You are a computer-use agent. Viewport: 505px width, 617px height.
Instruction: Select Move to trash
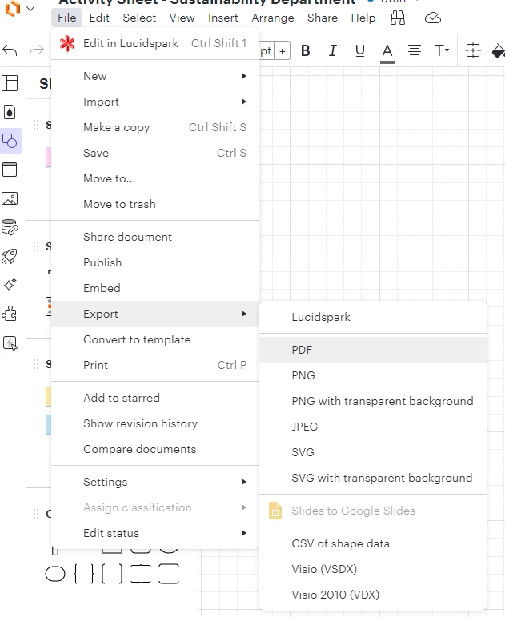pos(155,204)
